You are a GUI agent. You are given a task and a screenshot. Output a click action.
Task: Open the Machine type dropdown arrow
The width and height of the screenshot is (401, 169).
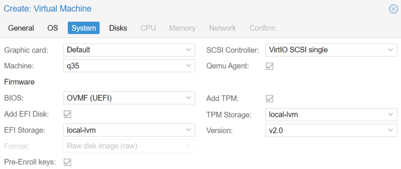coord(188,66)
